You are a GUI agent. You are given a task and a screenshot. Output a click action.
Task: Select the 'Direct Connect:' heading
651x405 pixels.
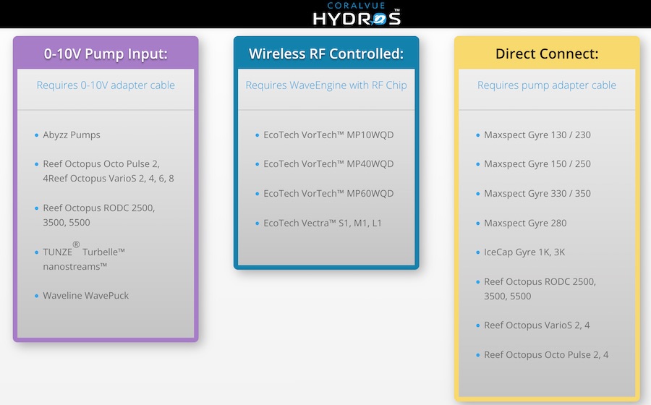tap(547, 54)
